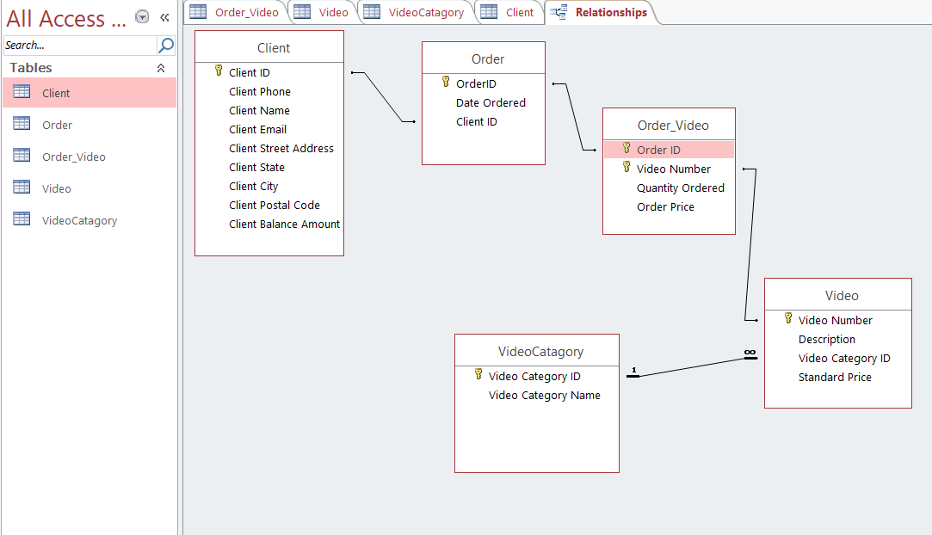
Task: Switch to the VideoCatagory tab
Action: [416, 12]
